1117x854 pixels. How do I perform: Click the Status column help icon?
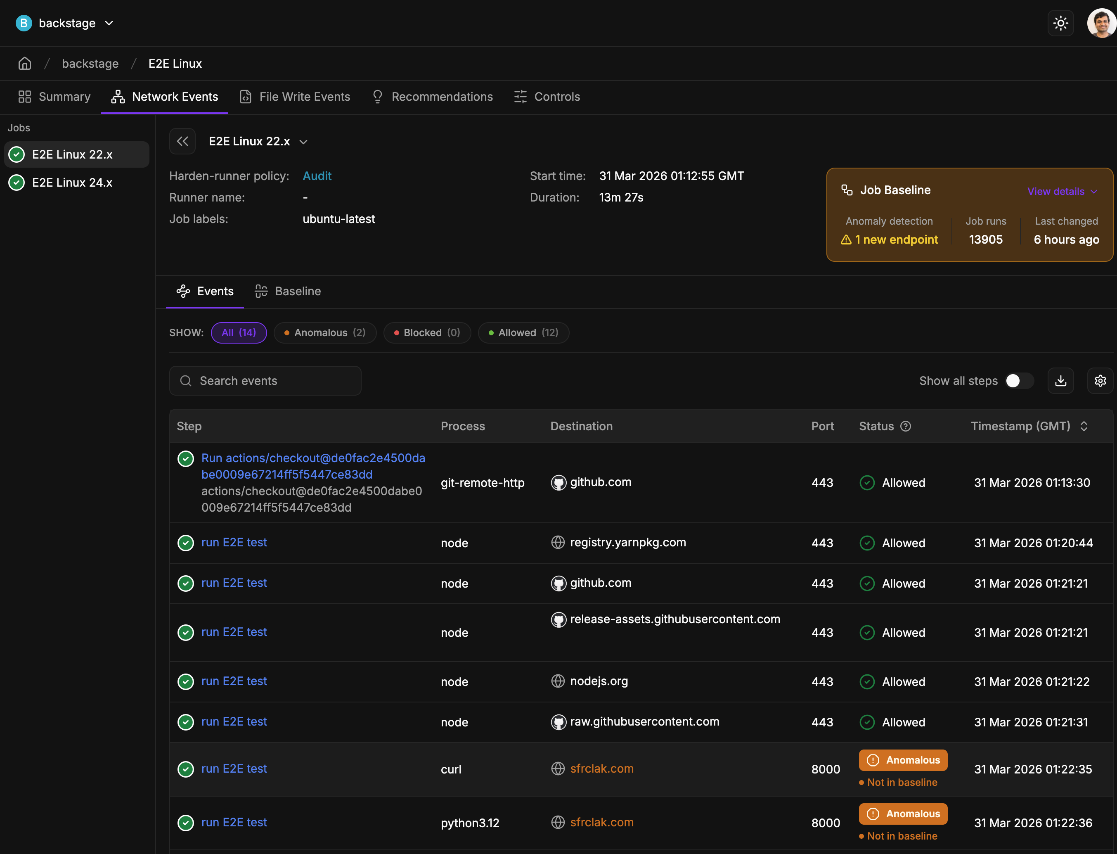pos(906,426)
